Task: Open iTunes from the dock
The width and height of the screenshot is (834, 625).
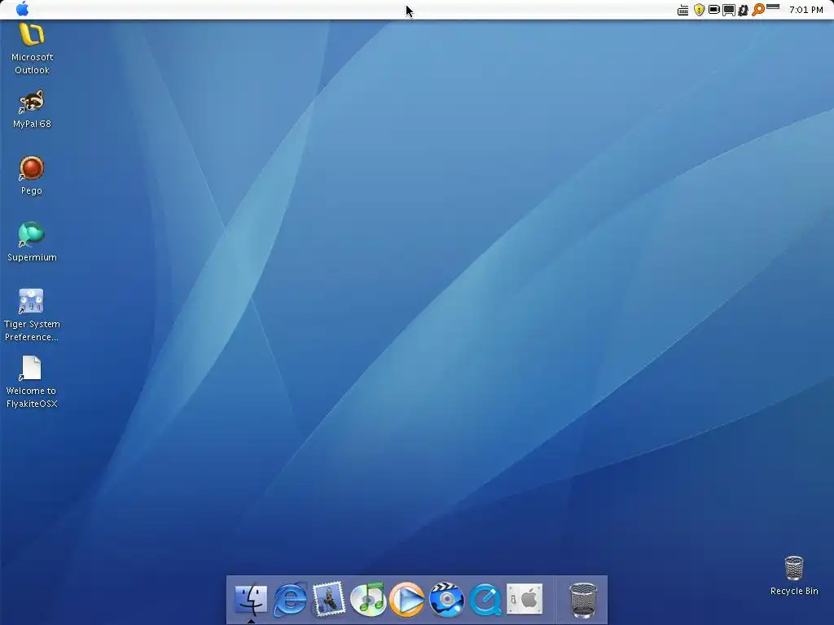Action: coord(368,600)
